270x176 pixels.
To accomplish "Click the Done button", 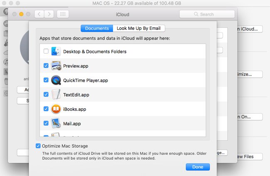I will click(x=198, y=167).
